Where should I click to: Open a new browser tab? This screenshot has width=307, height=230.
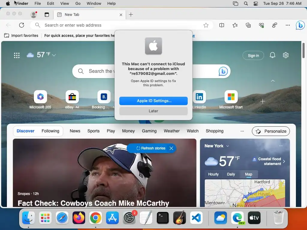(131, 15)
